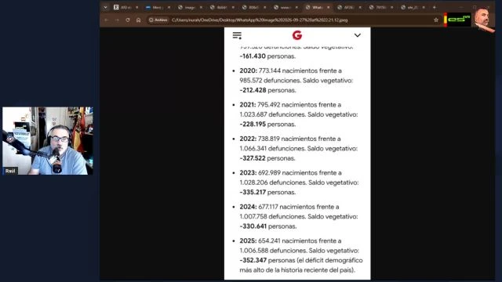Click the 692.989 nacimientos value
Viewport: 502px width, 282px height.
coord(270,172)
